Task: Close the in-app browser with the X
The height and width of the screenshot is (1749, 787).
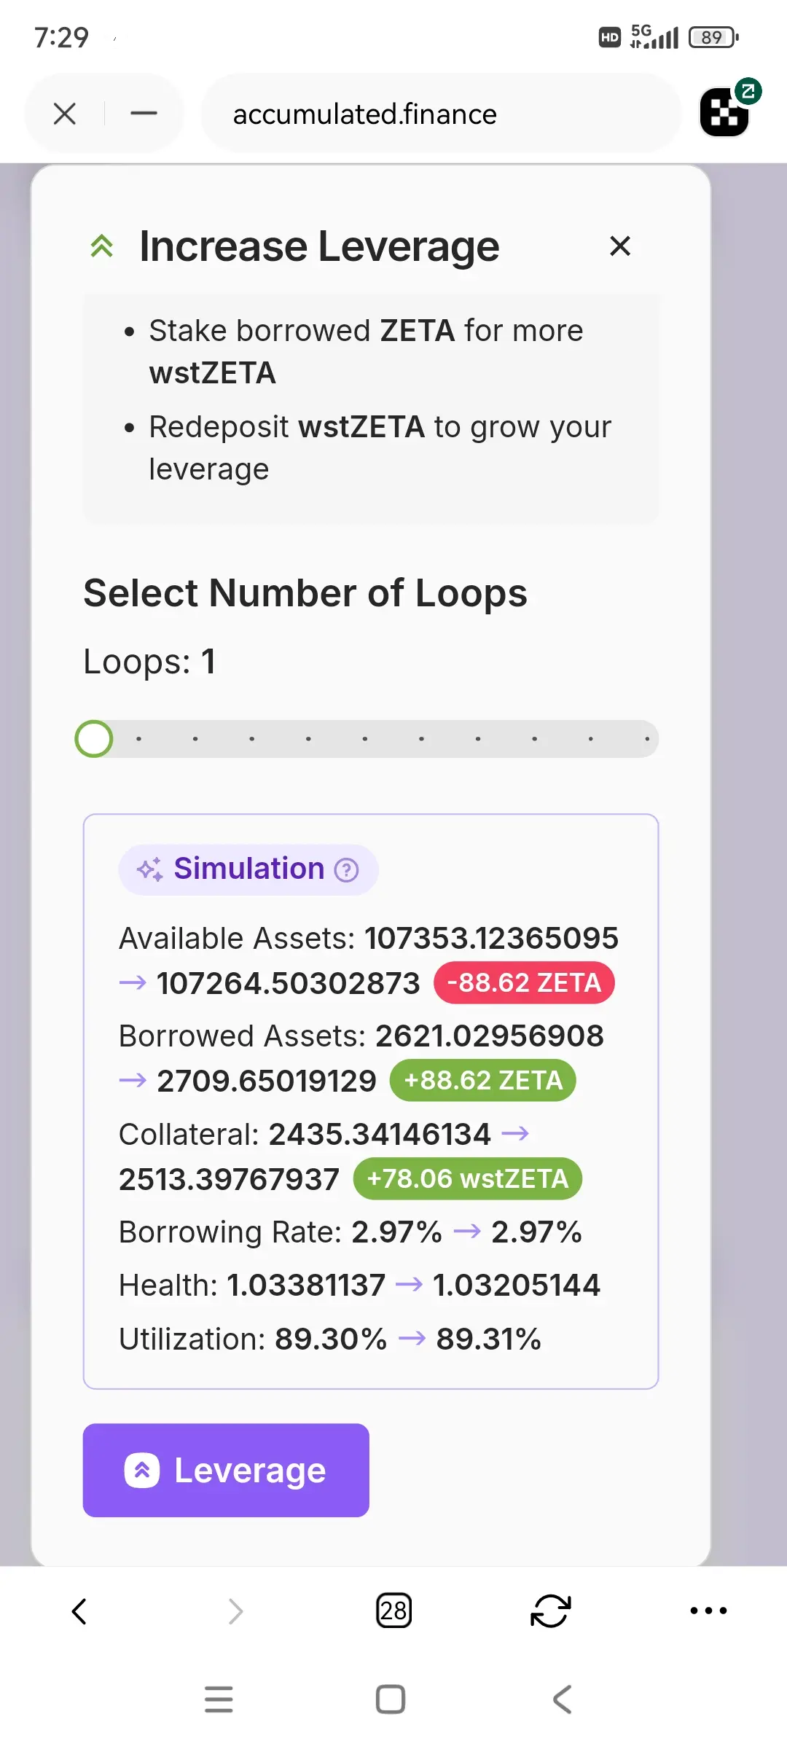Action: click(65, 114)
